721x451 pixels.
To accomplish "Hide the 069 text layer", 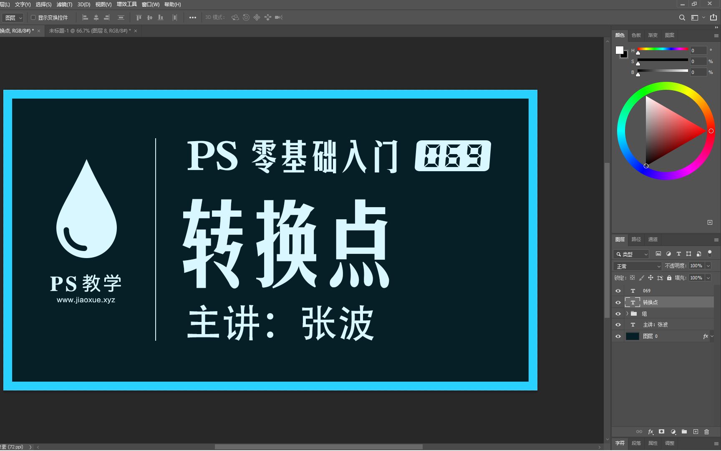I will (x=618, y=291).
